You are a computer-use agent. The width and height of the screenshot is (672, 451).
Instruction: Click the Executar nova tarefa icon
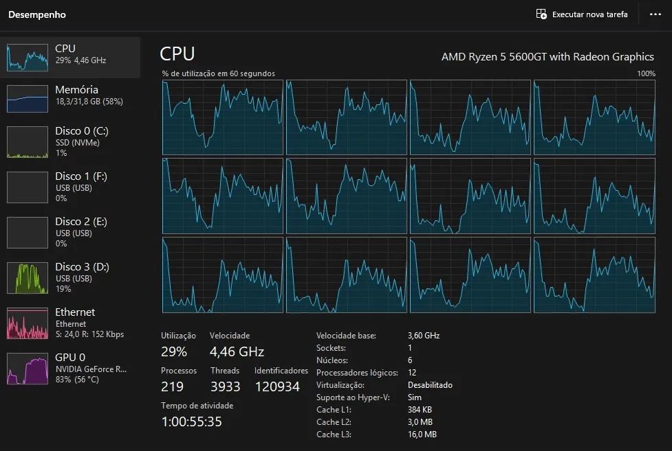pos(541,14)
